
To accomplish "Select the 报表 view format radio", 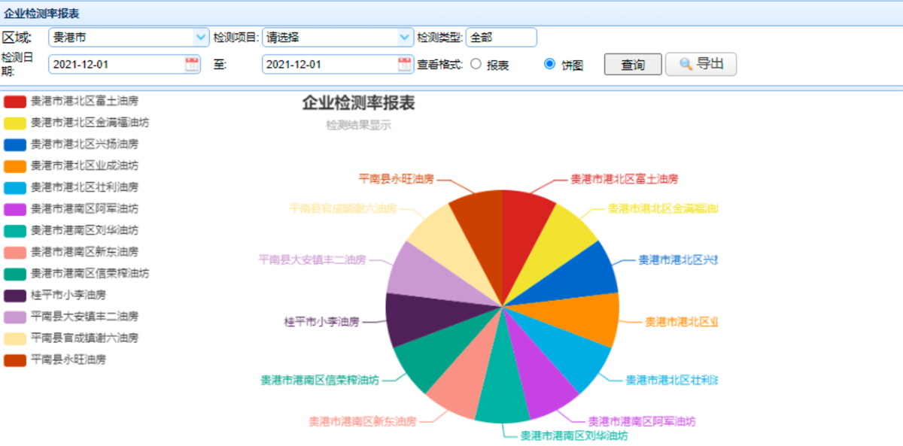I will (x=476, y=64).
